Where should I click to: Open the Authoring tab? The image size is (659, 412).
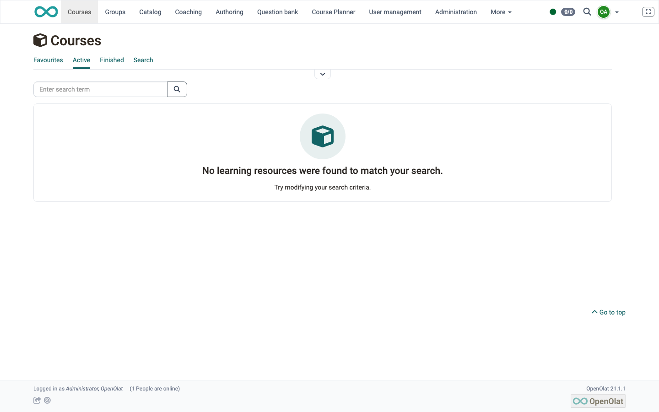(229, 12)
